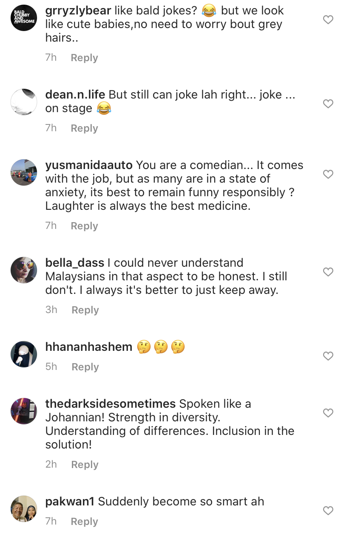The width and height of the screenshot is (352, 536).
Task: Open yusmanidaauto's profile avatar
Action: coord(24,172)
